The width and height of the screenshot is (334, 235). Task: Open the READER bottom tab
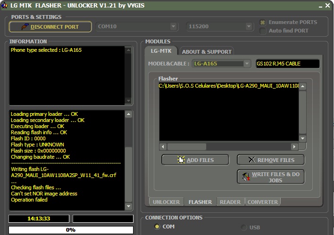230,202
